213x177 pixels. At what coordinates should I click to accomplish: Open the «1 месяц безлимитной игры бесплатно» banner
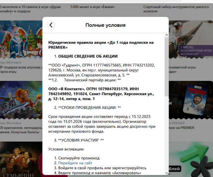(x=191, y=39)
